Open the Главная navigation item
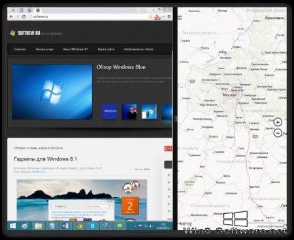 (20, 50)
